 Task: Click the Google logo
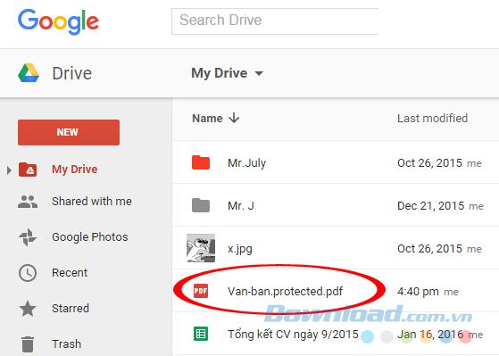coord(58,21)
